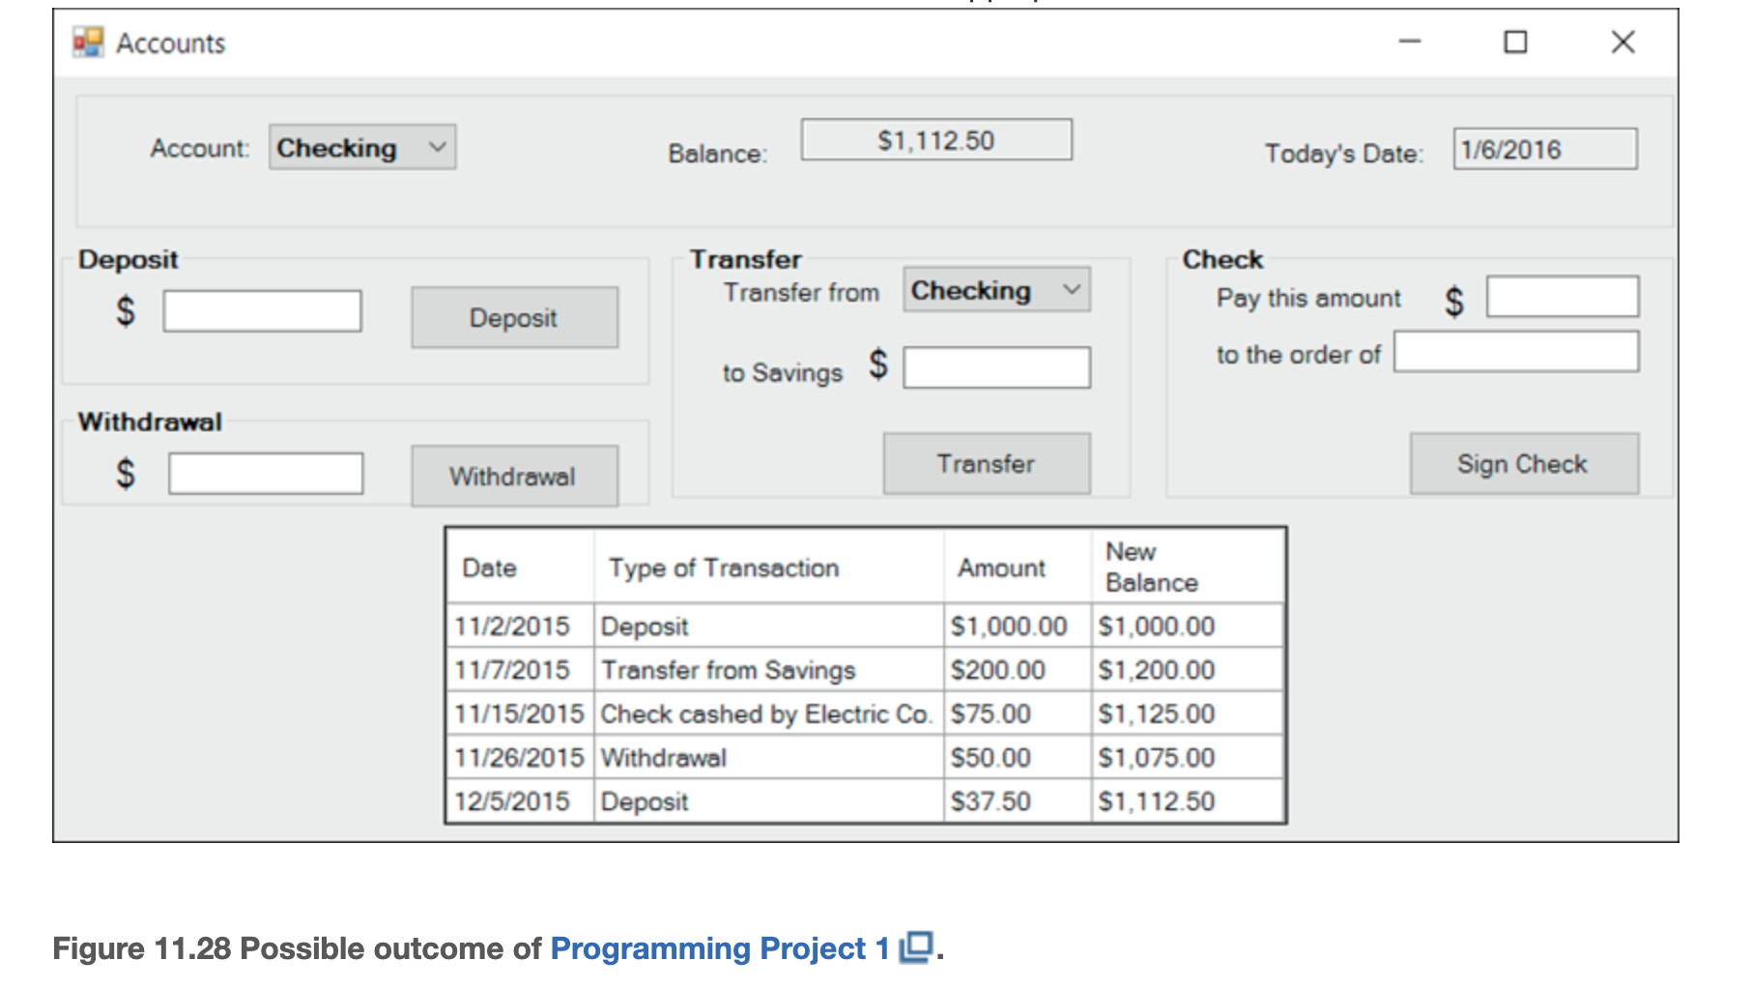Click the Withdrawal button
The image size is (1751, 990).
tap(513, 475)
